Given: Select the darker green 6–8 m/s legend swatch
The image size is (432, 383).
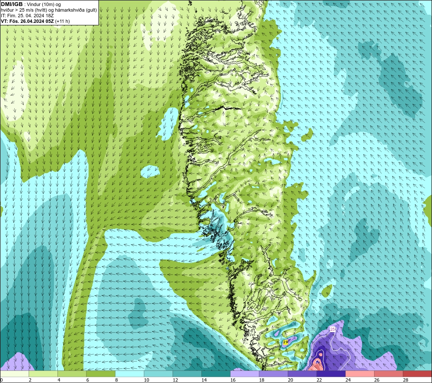Looking at the screenshot, I should click(101, 374).
